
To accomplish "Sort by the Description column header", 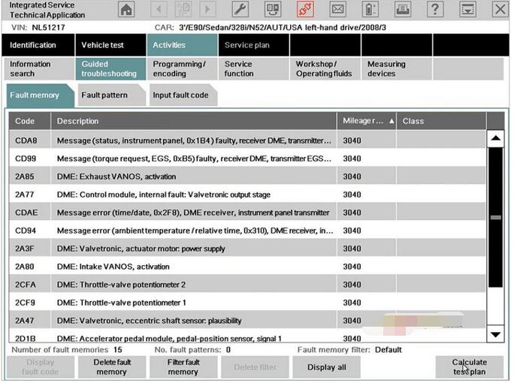I will 194,121.
